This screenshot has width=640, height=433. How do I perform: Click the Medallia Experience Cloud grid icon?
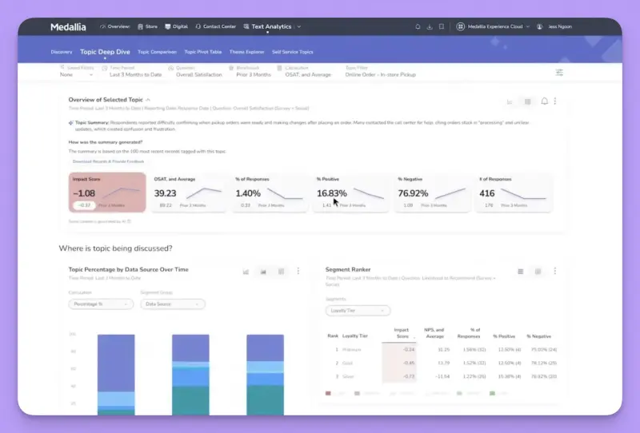coord(461,26)
